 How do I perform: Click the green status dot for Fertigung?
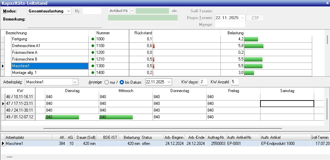coord(93,39)
